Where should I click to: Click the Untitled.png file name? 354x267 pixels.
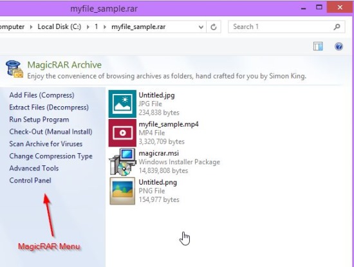(x=158, y=182)
